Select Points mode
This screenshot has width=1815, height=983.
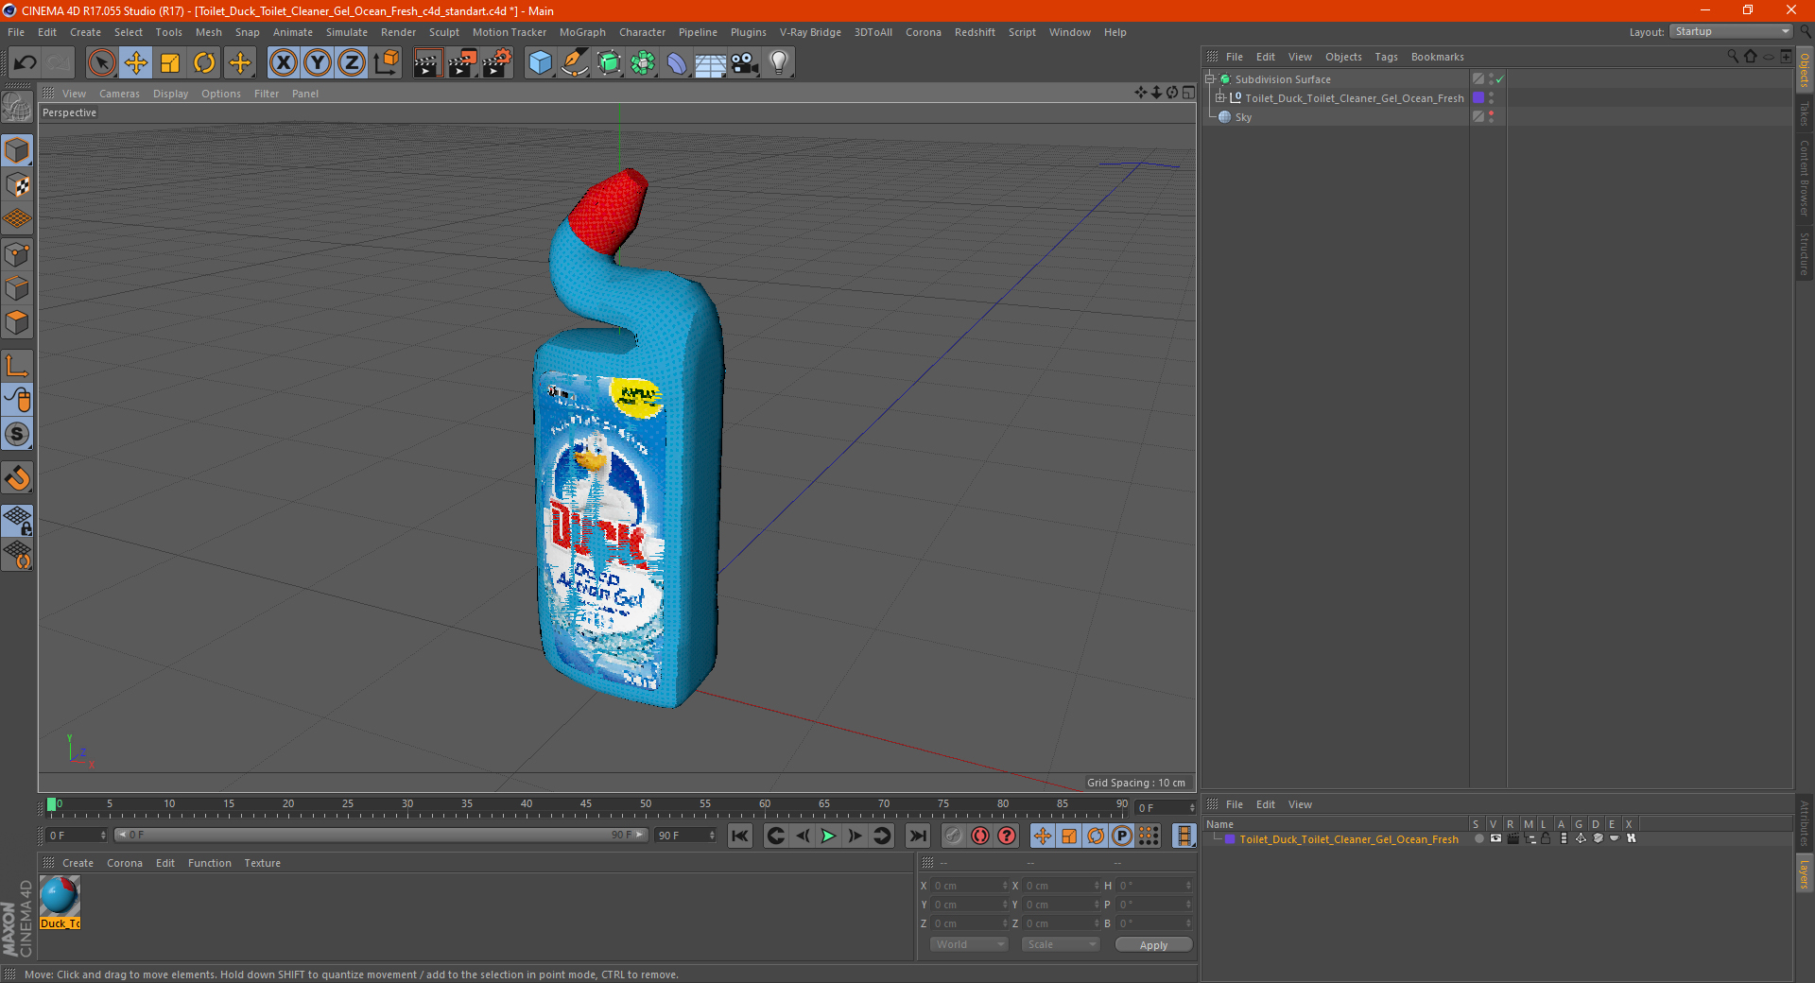point(17,254)
